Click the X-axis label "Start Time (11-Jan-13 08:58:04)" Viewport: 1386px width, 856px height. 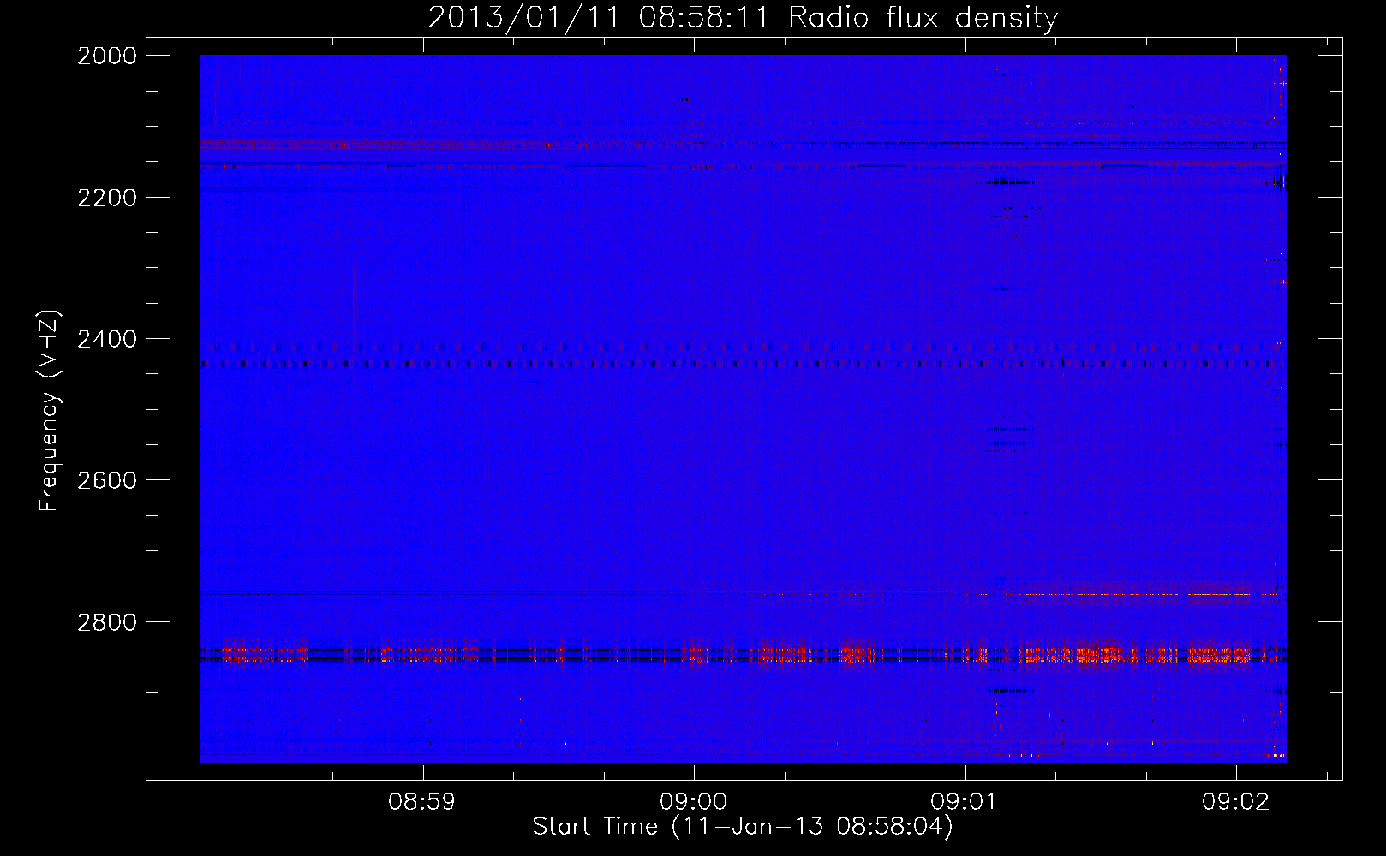pos(743,827)
